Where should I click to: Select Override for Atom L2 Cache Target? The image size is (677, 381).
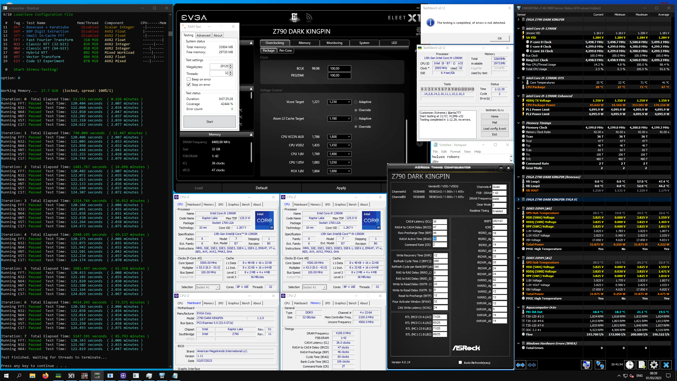coord(356,127)
